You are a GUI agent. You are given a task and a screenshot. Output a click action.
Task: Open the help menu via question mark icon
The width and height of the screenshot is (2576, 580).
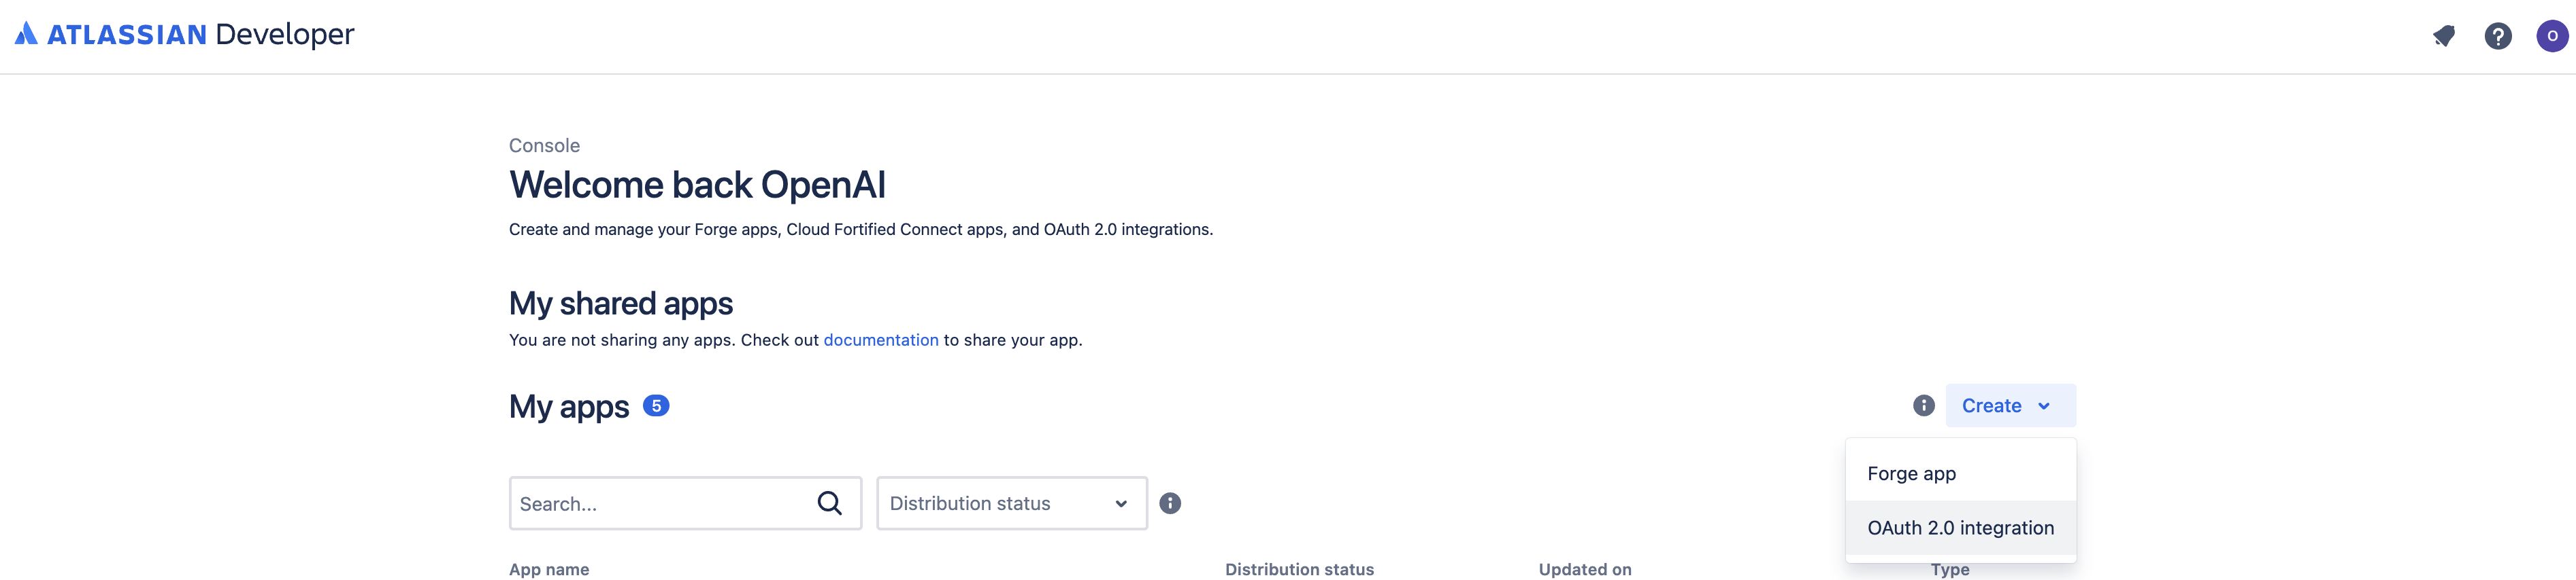(x=2498, y=35)
